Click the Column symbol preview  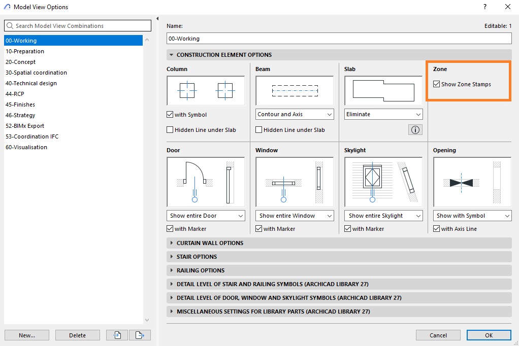tap(206, 91)
